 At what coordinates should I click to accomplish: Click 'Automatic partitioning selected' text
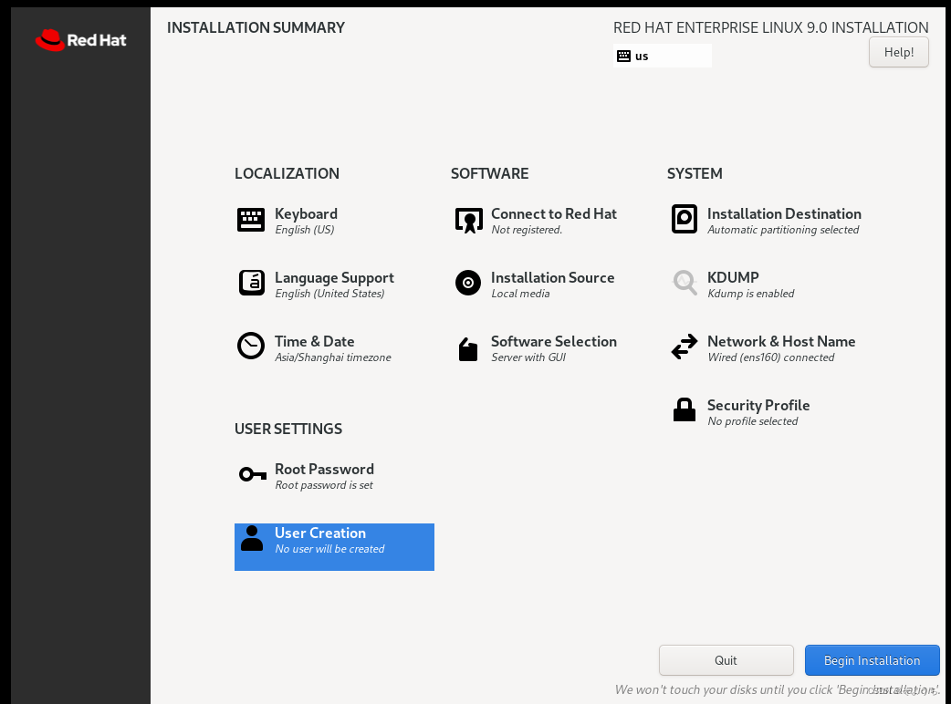tap(783, 230)
